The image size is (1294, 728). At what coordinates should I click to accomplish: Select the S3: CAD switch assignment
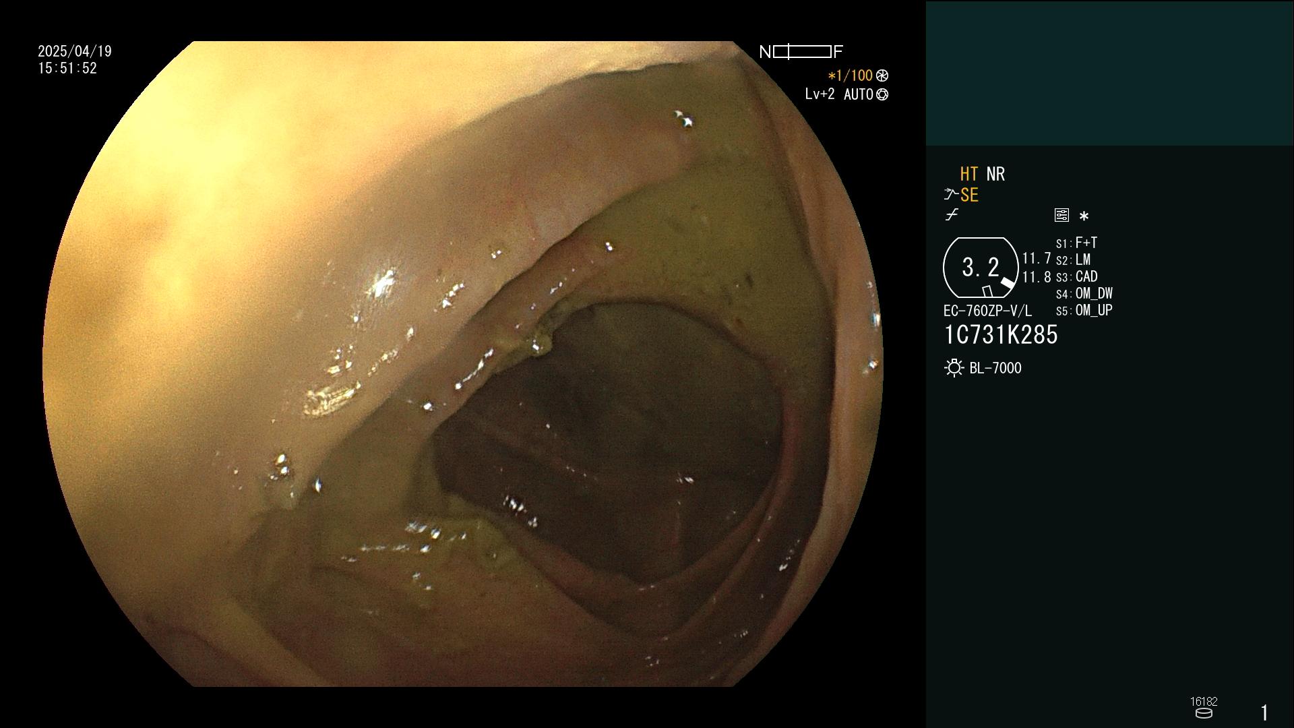[1076, 276]
